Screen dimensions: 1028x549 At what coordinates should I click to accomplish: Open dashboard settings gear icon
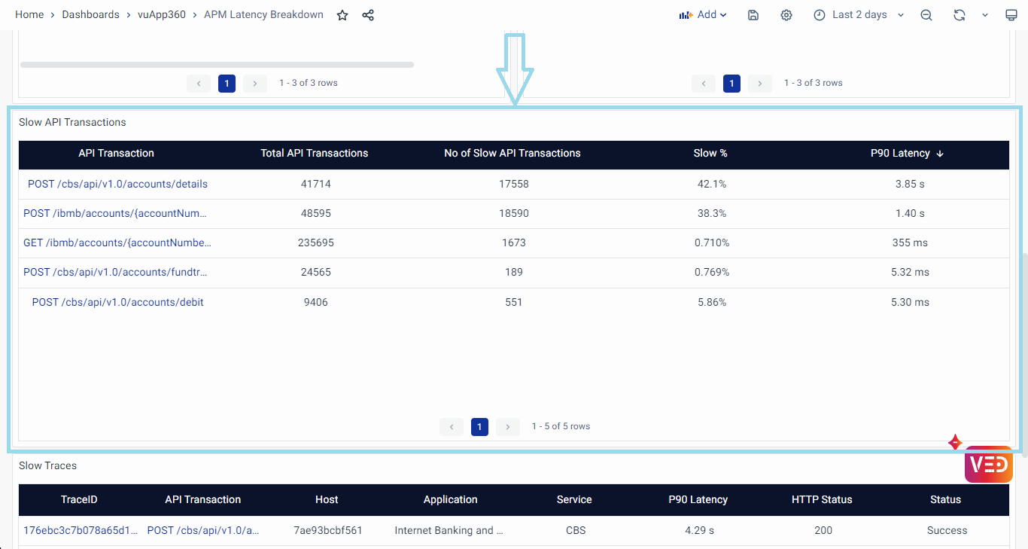click(786, 15)
